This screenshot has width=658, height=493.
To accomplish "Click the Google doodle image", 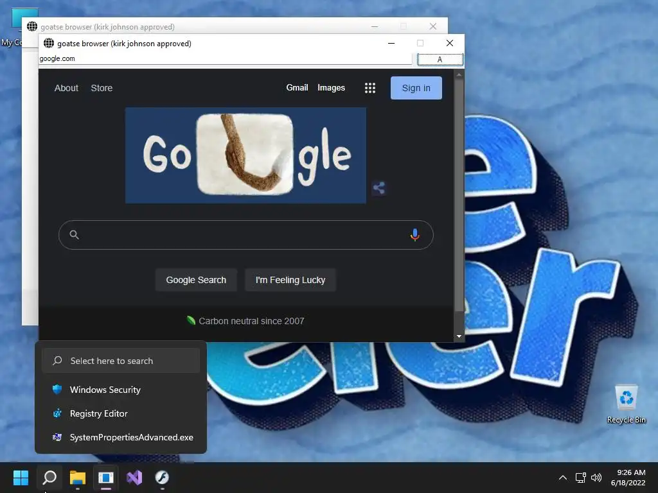I will 245,155.
